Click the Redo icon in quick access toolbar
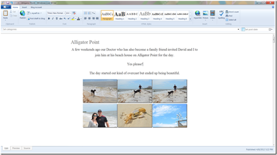 [15, 3]
